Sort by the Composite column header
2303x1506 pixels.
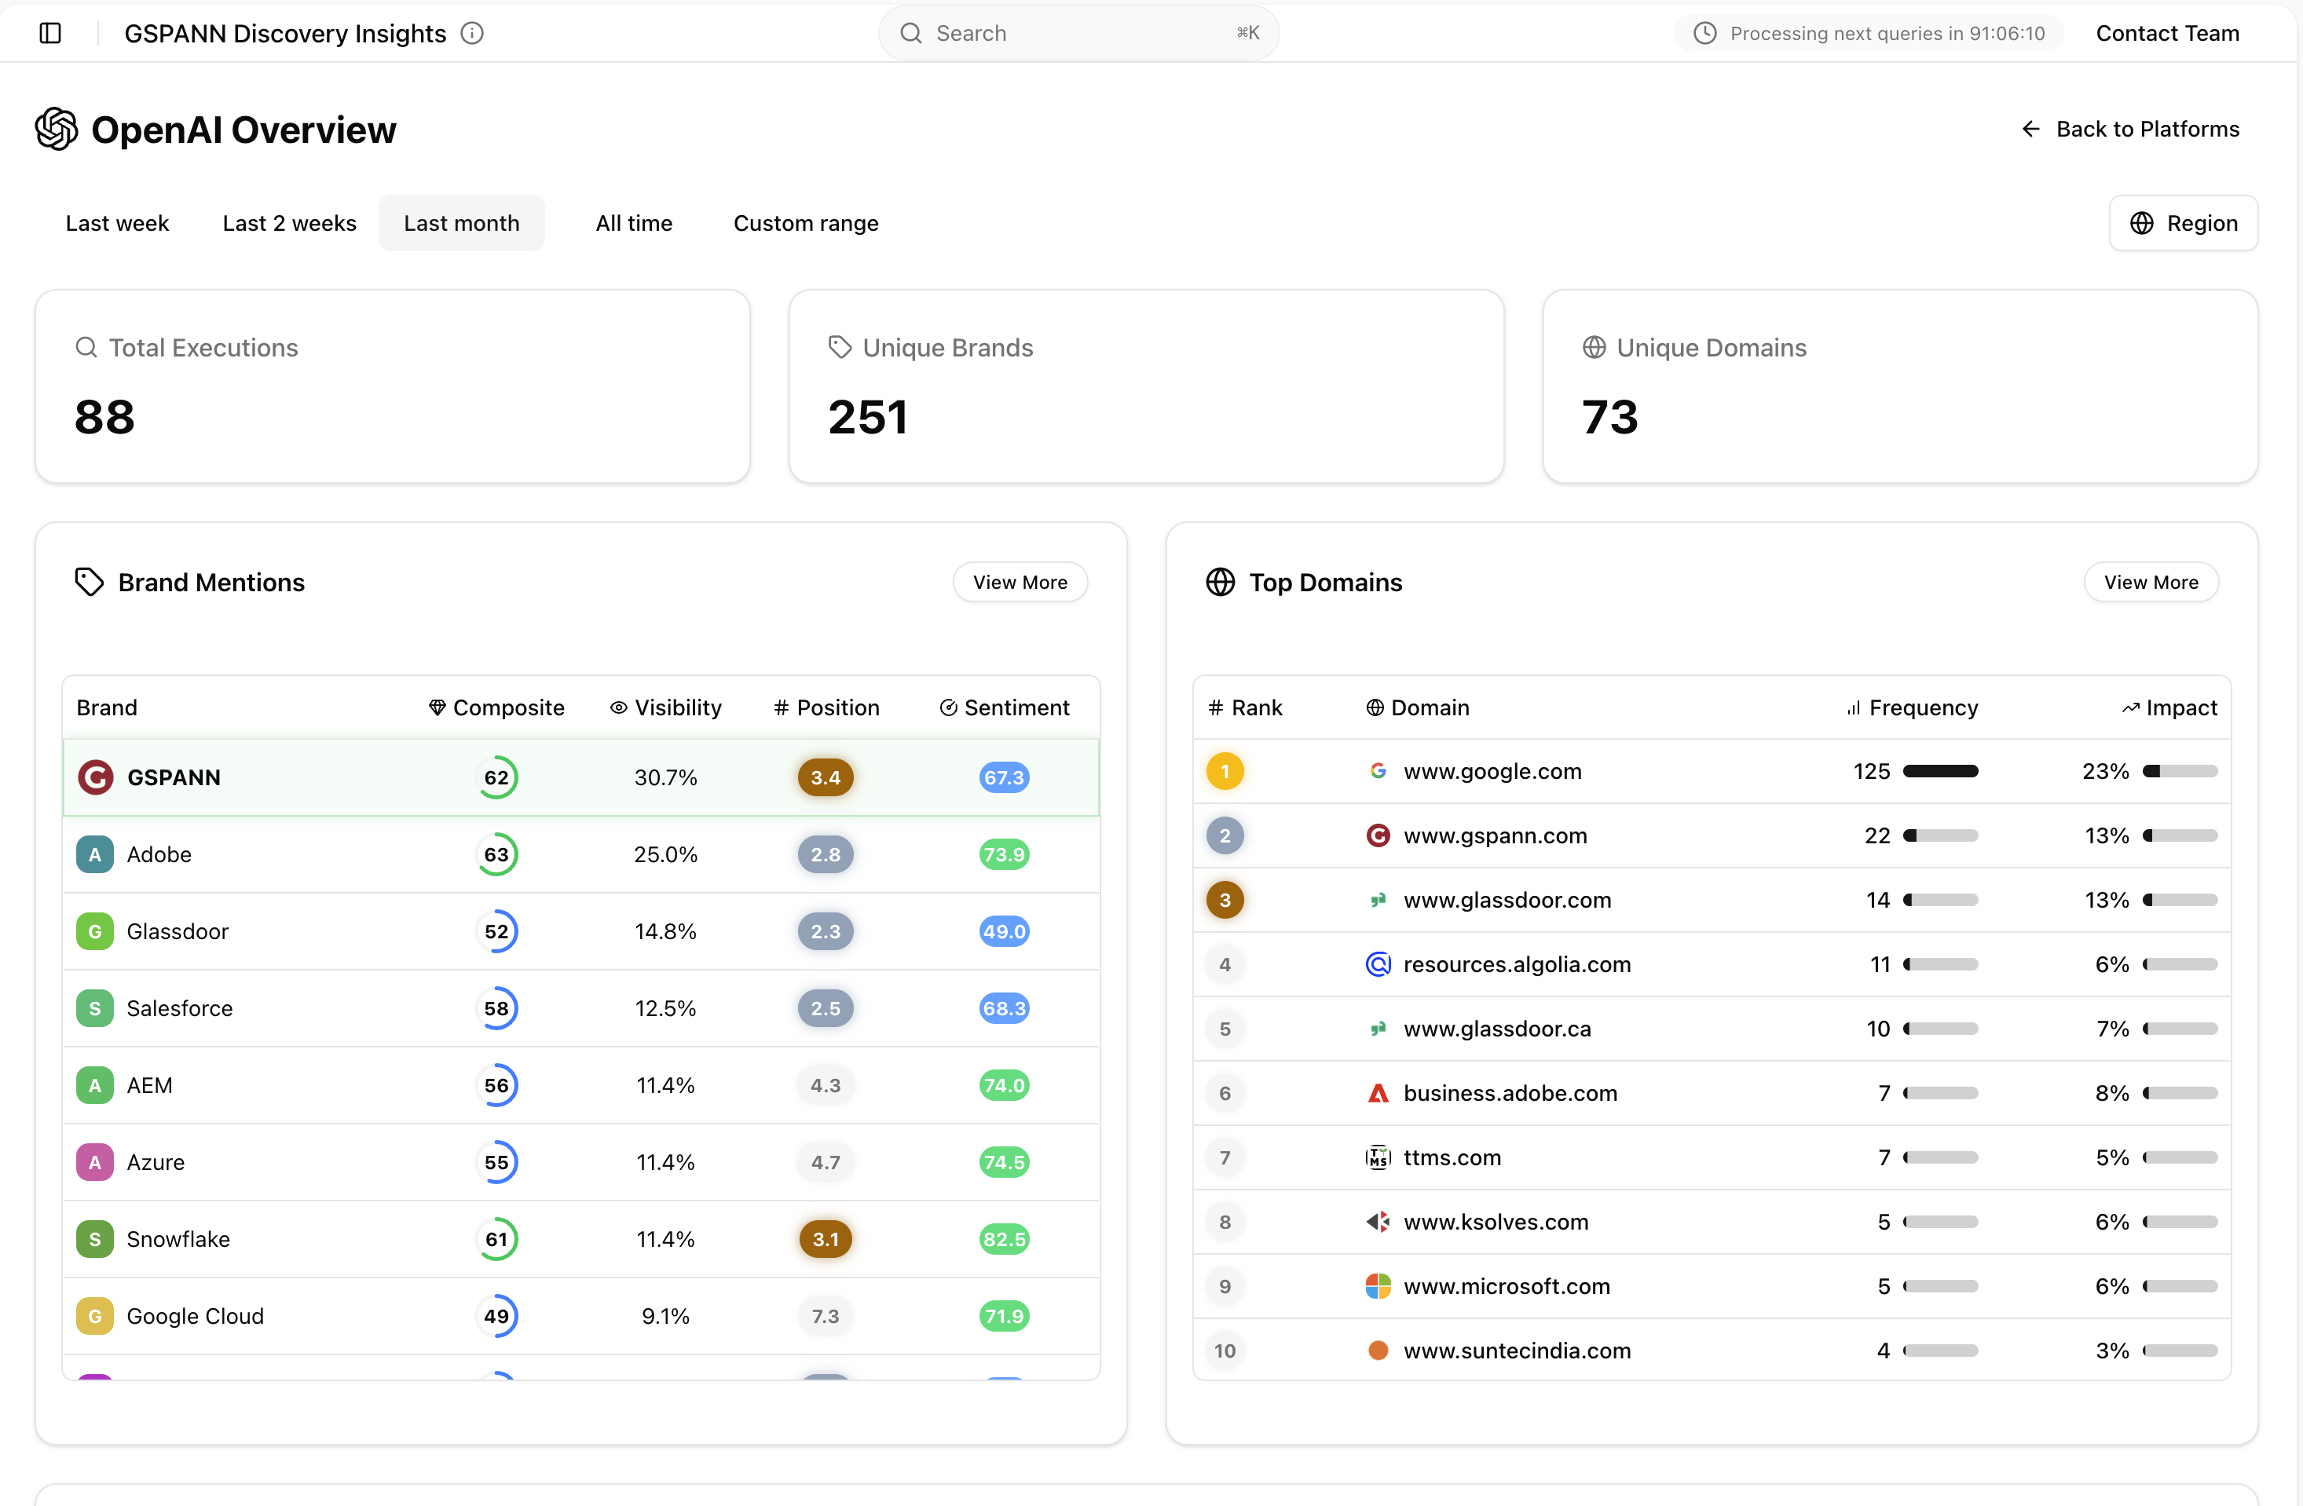(x=496, y=707)
